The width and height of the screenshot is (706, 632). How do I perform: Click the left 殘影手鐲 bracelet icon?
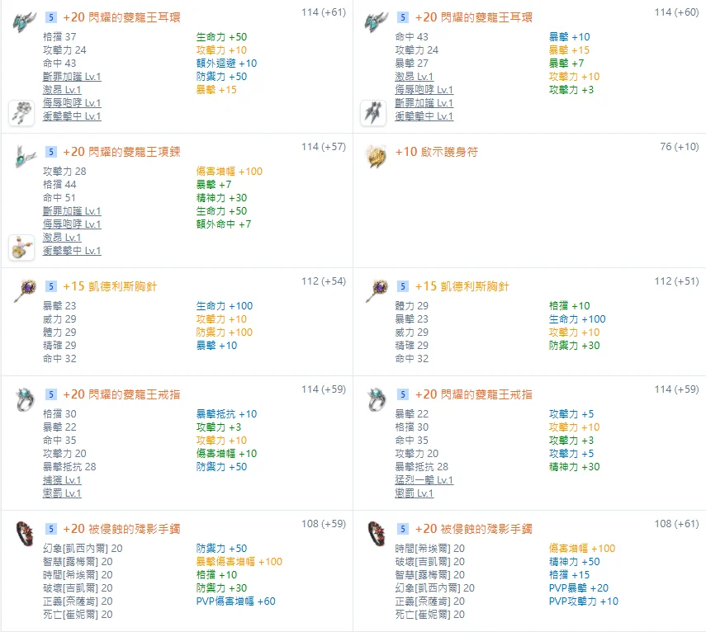[25, 533]
